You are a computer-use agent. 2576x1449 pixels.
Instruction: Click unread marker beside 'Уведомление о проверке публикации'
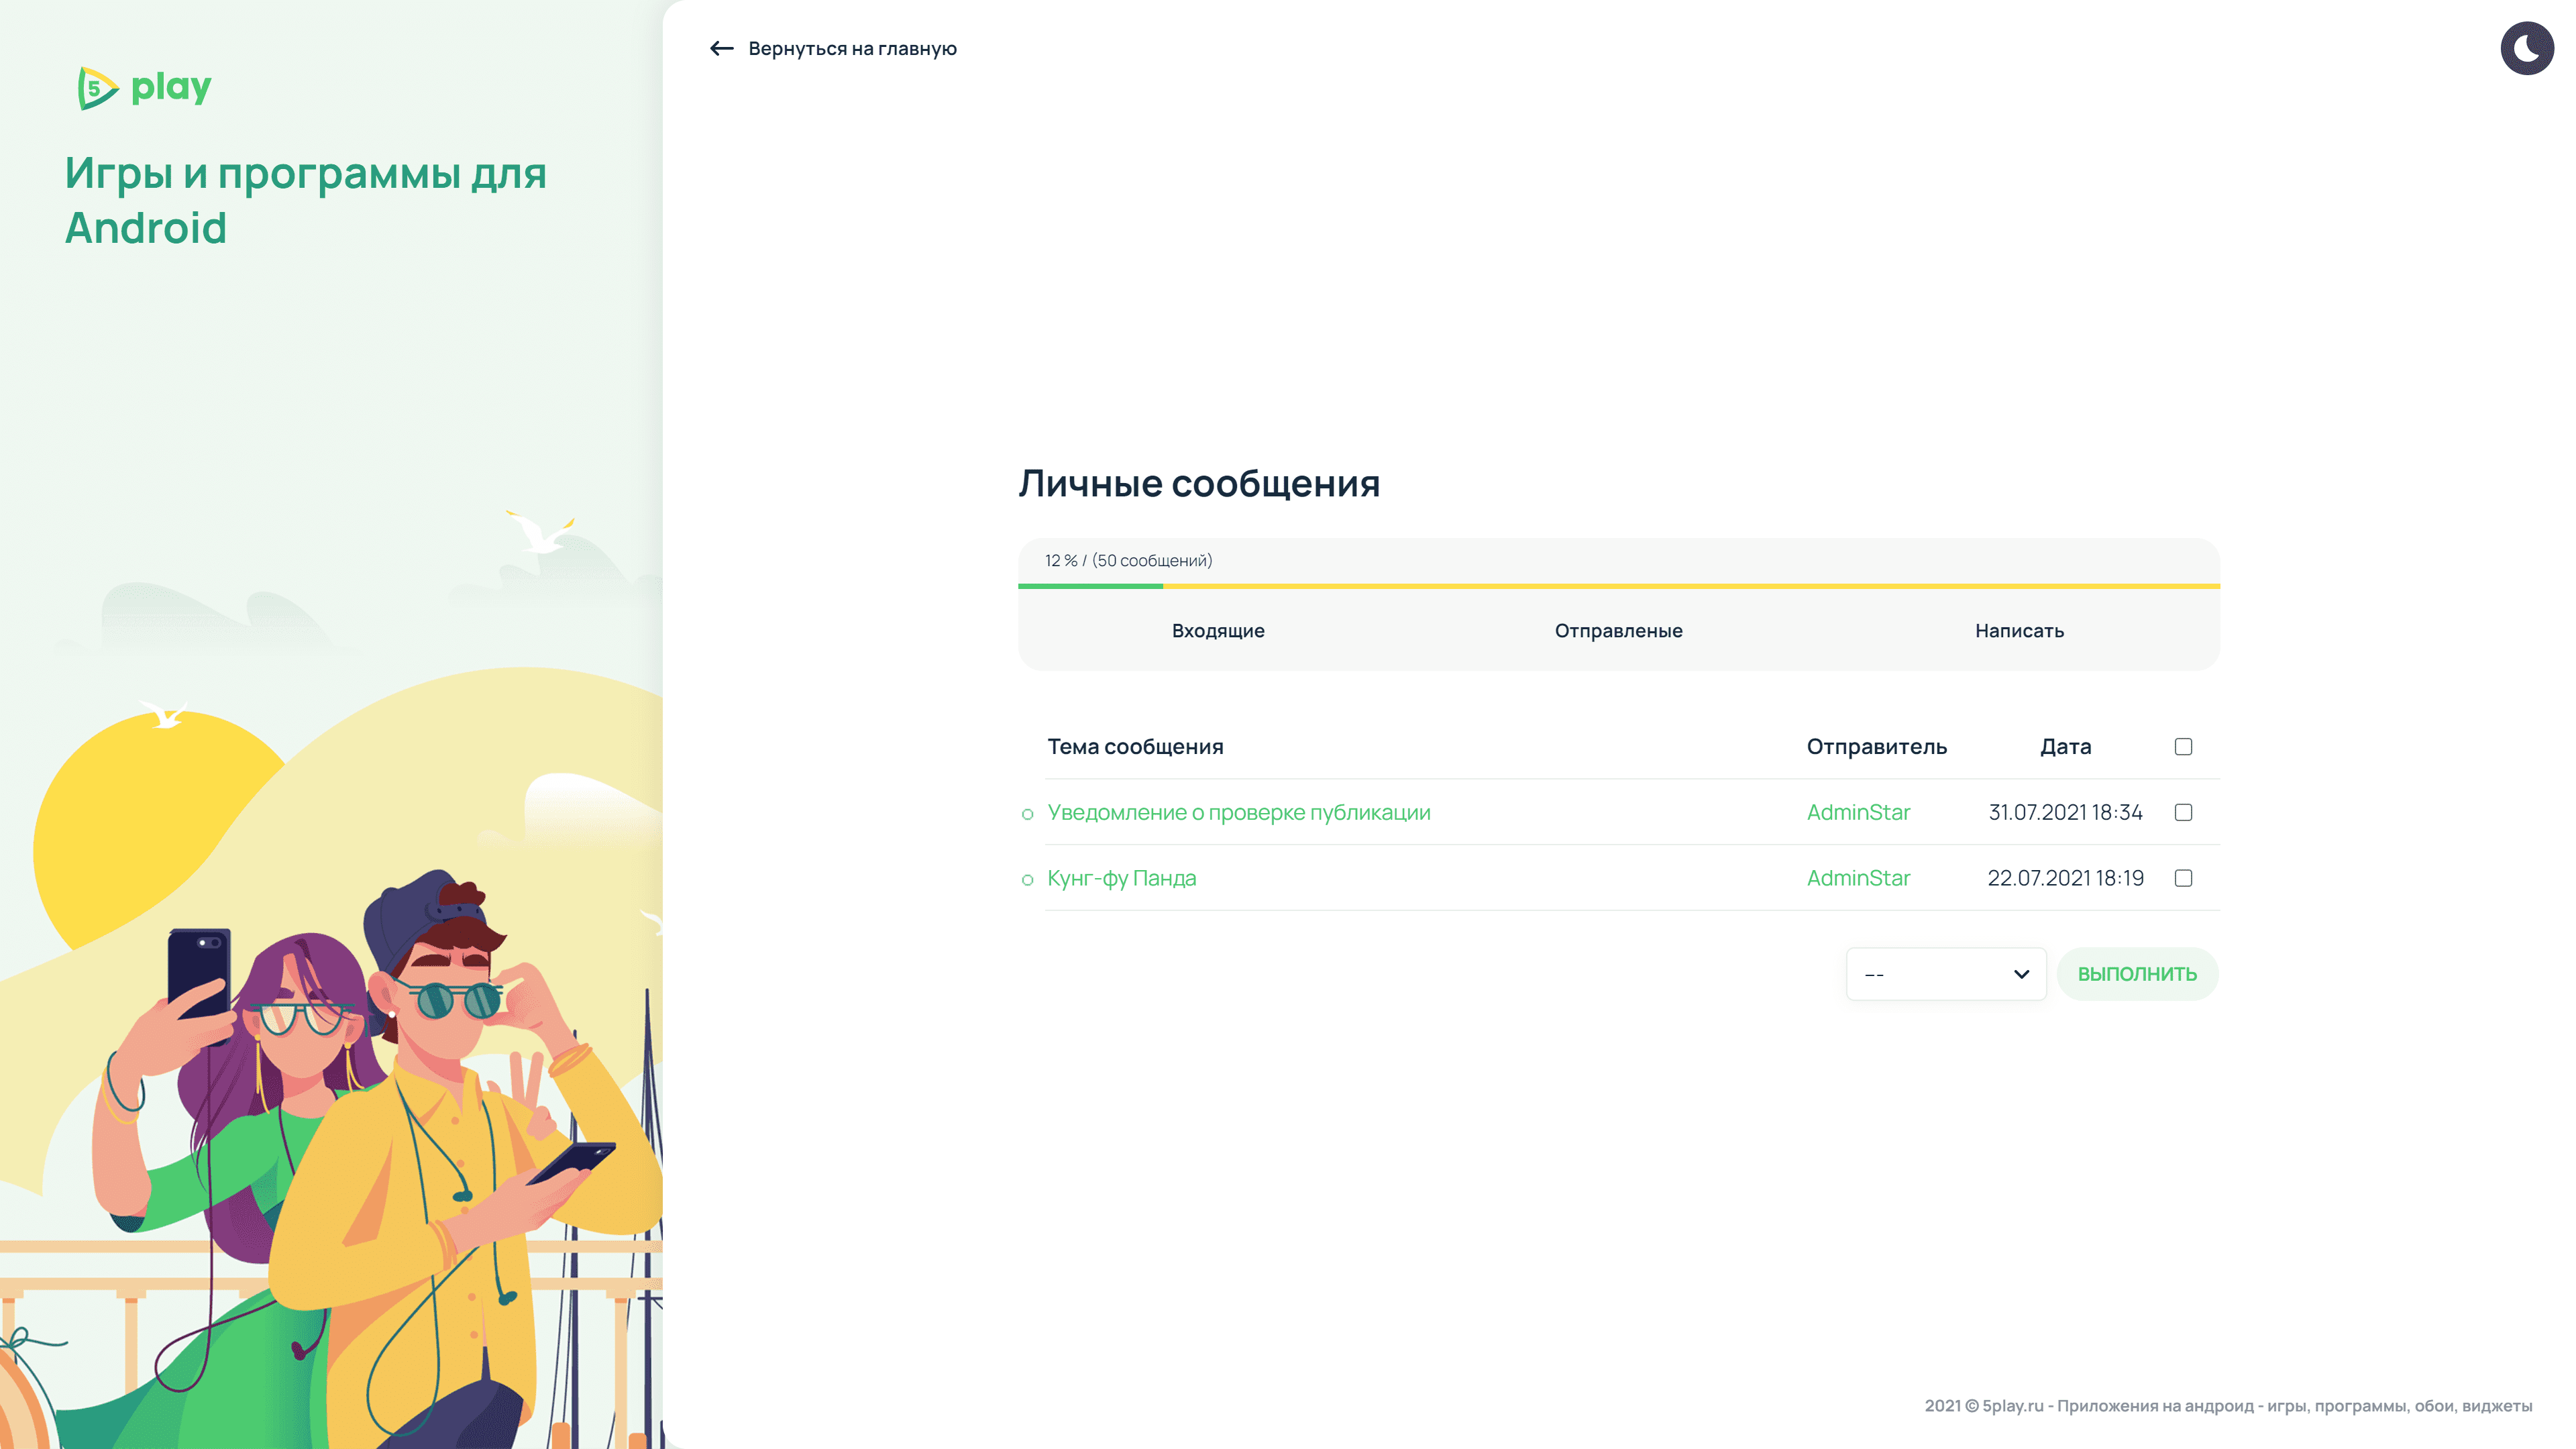[1027, 814]
